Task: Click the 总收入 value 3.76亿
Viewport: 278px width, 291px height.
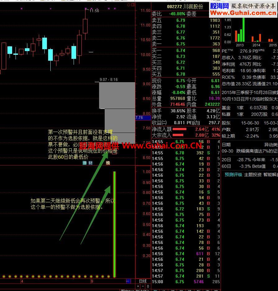Action: coord(244,58)
